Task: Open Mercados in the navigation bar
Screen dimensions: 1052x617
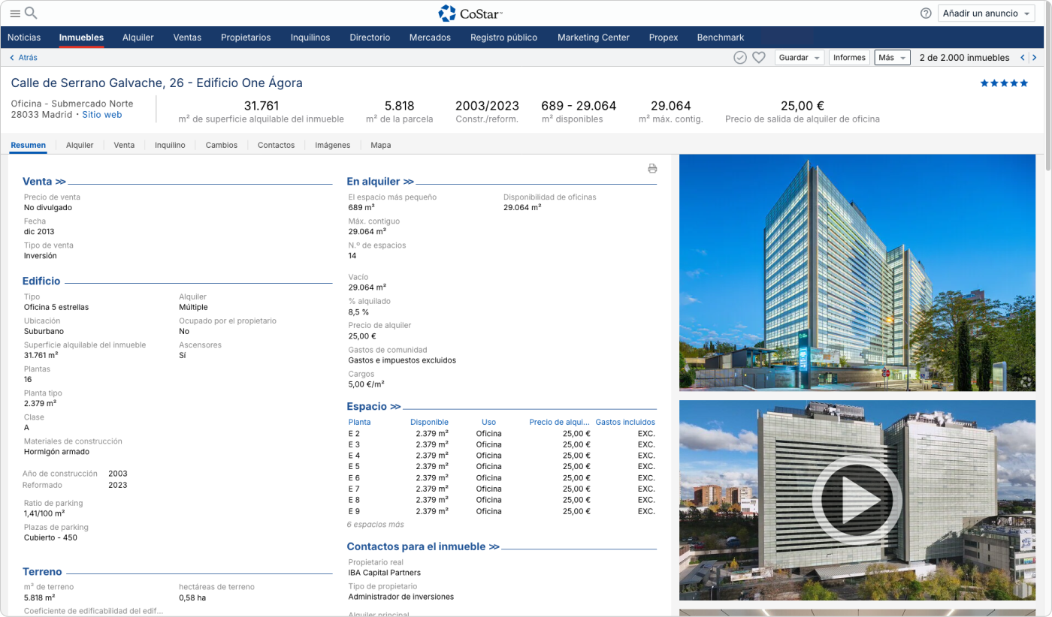Action: (430, 38)
